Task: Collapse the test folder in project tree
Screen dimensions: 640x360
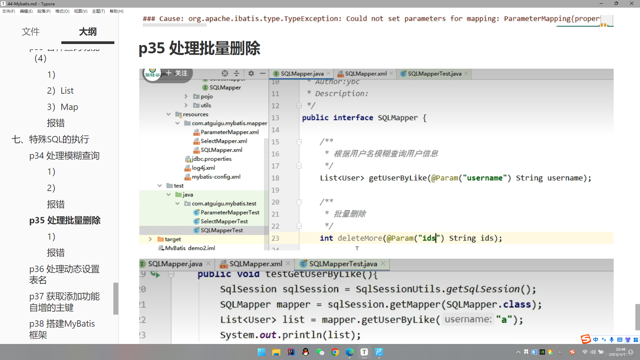Action: [160, 185]
